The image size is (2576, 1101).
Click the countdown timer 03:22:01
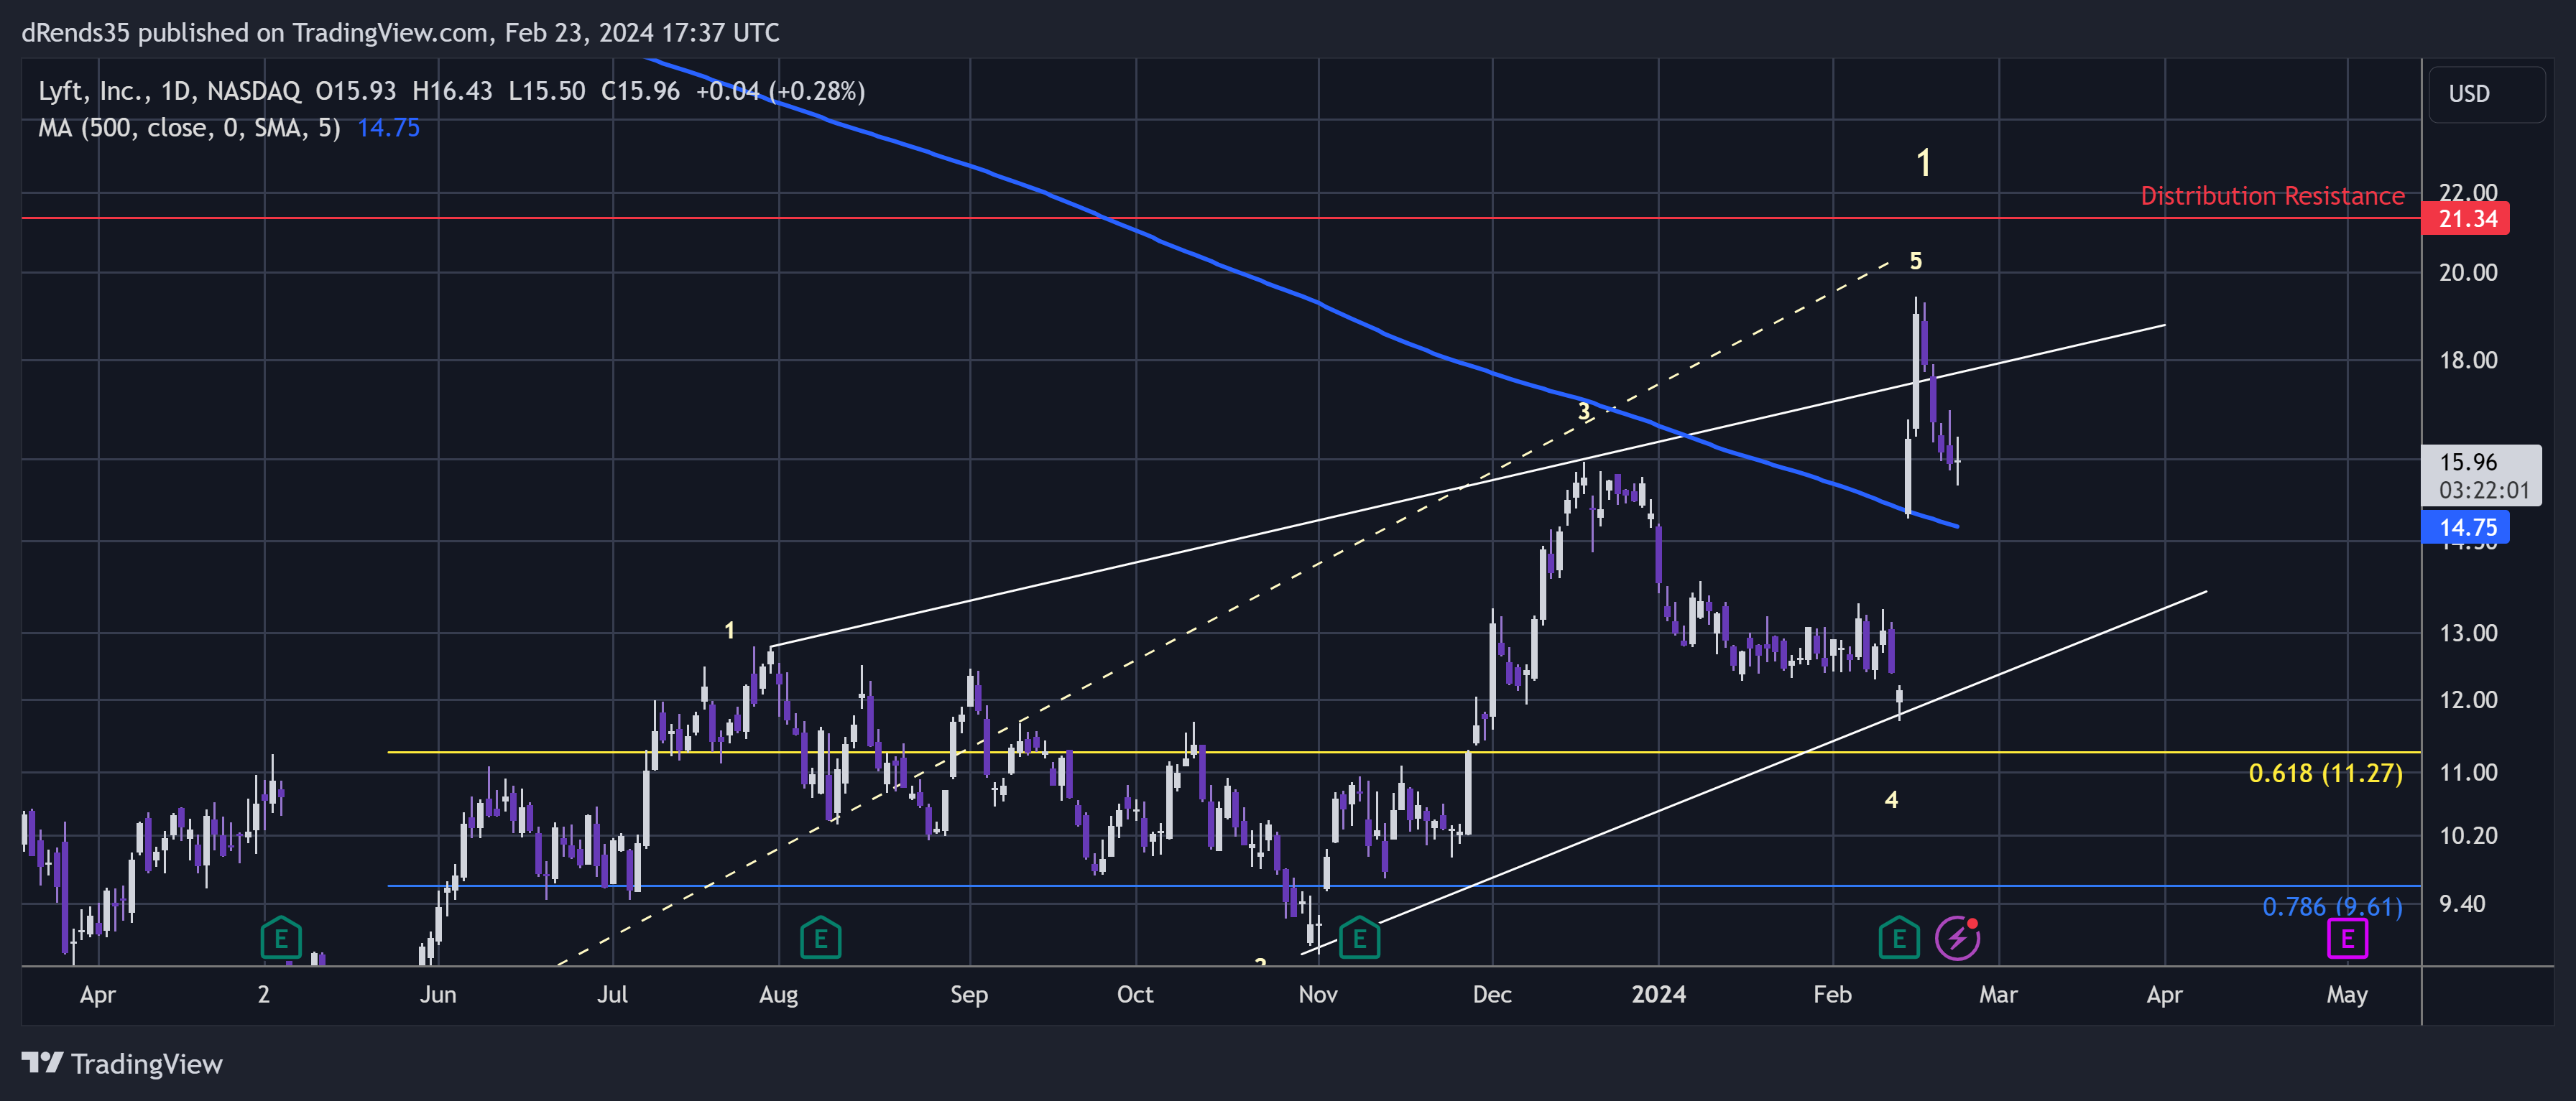tap(2483, 491)
